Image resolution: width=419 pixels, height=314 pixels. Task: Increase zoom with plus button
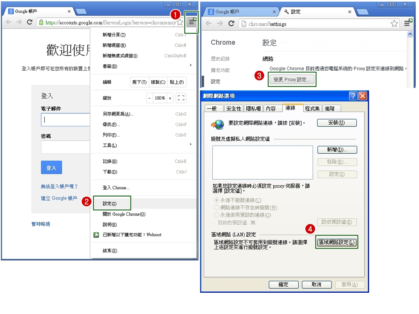click(170, 98)
